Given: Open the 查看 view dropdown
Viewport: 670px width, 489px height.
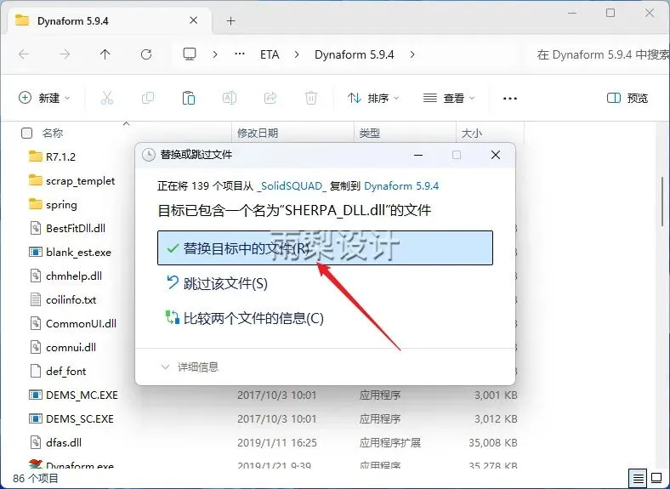Looking at the screenshot, I should coord(449,98).
